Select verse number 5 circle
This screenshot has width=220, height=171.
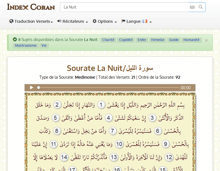56,118
